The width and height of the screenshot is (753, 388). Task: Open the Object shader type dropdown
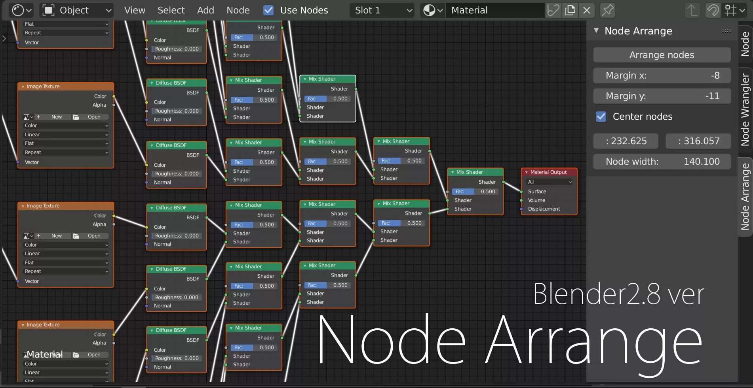click(77, 10)
